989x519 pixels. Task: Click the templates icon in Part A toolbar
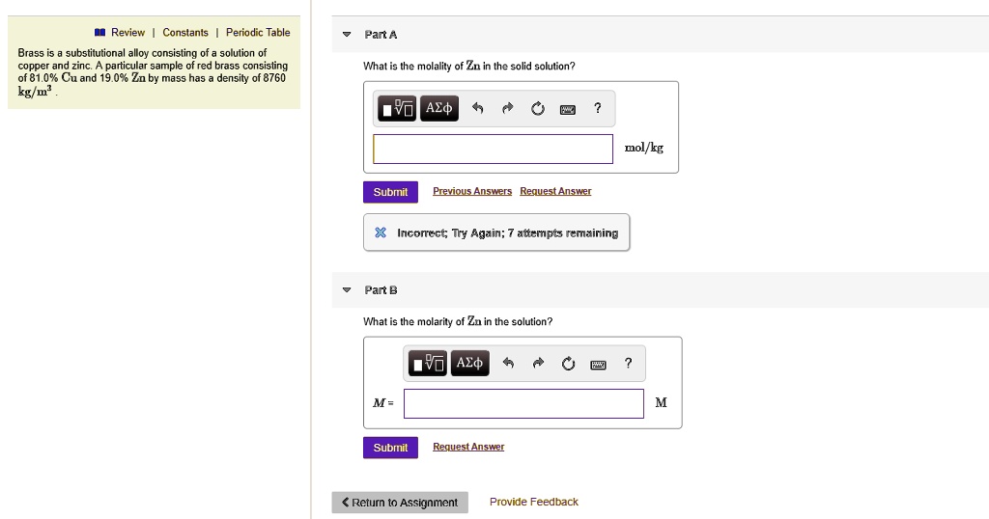tap(398, 109)
